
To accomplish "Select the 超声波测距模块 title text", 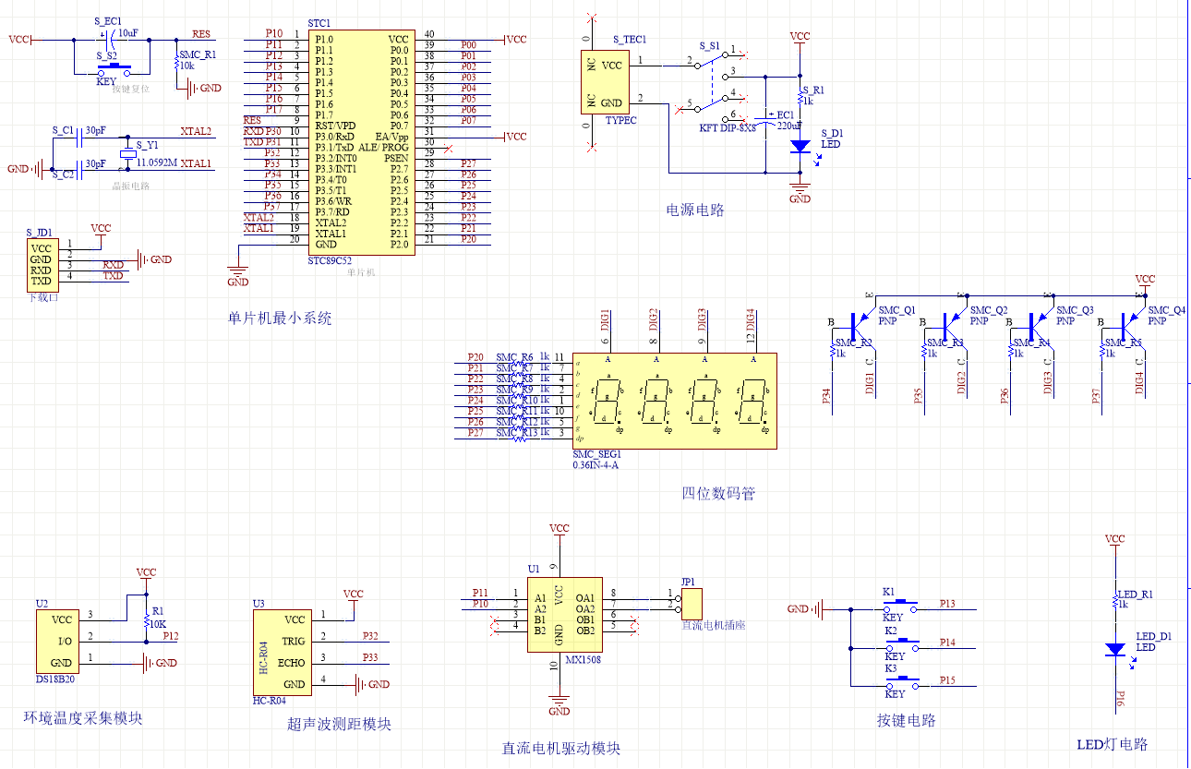I will click(340, 725).
